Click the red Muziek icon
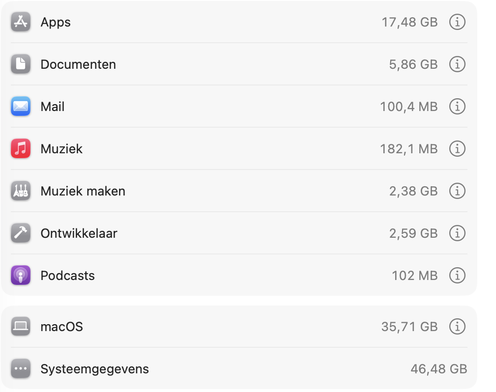 (20, 149)
